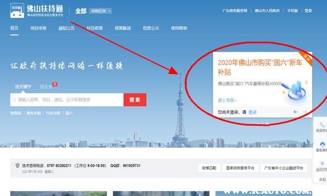This screenshot has width=327, height=196.
Task: Show next banner card with right arrow
Action: pos(305,112)
